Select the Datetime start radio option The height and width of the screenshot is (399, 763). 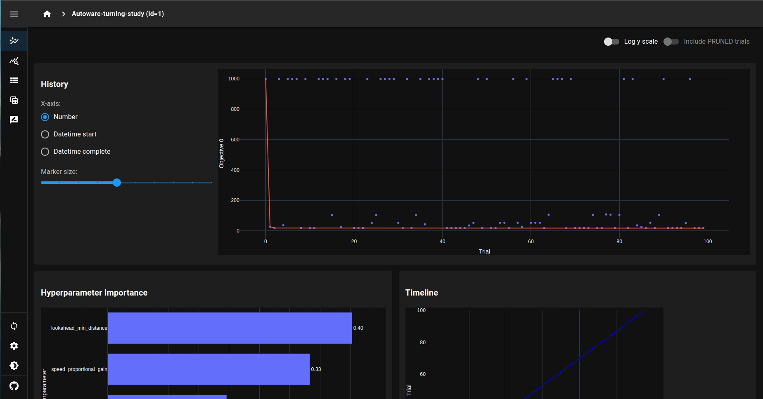pos(45,134)
